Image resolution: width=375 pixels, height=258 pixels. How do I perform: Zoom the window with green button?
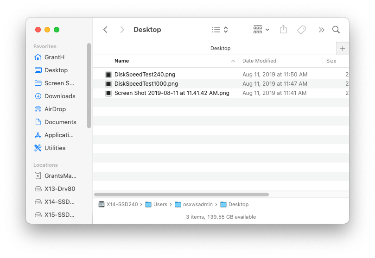point(57,30)
